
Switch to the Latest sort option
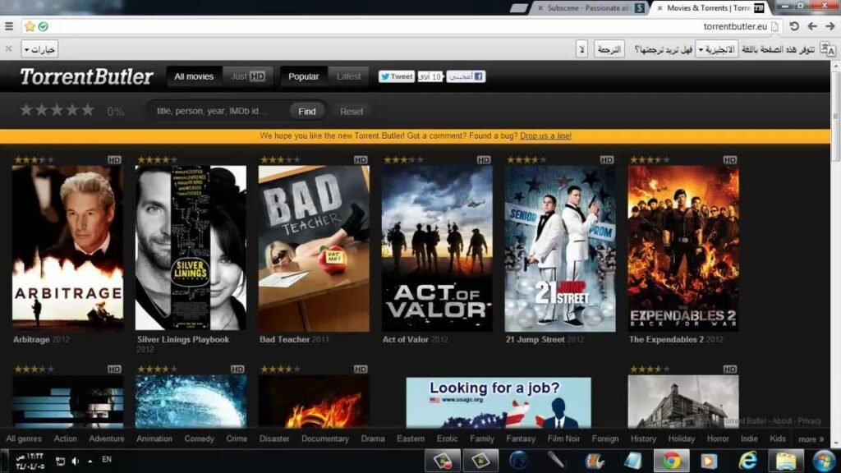point(348,76)
